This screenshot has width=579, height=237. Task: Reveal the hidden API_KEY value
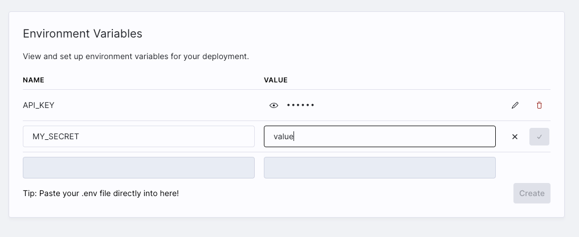274,105
